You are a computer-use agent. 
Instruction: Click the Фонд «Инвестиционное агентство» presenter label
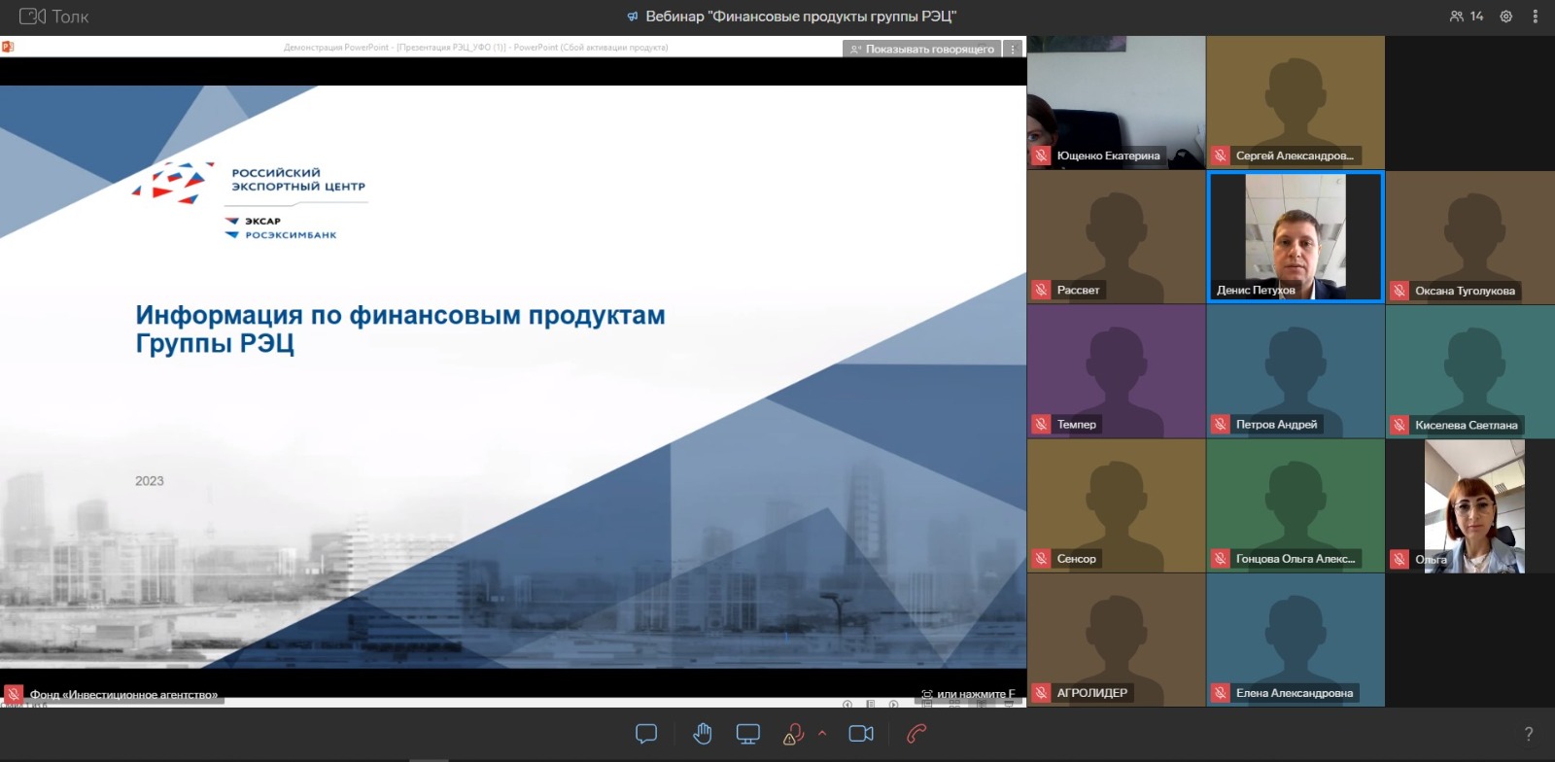coord(123,695)
